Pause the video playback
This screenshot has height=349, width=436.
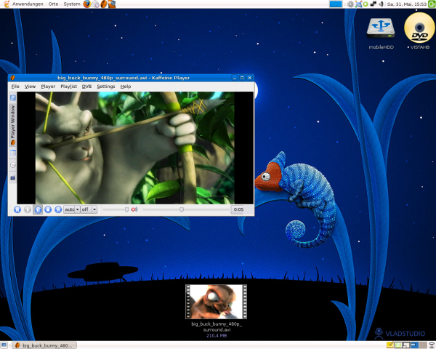coord(38,209)
